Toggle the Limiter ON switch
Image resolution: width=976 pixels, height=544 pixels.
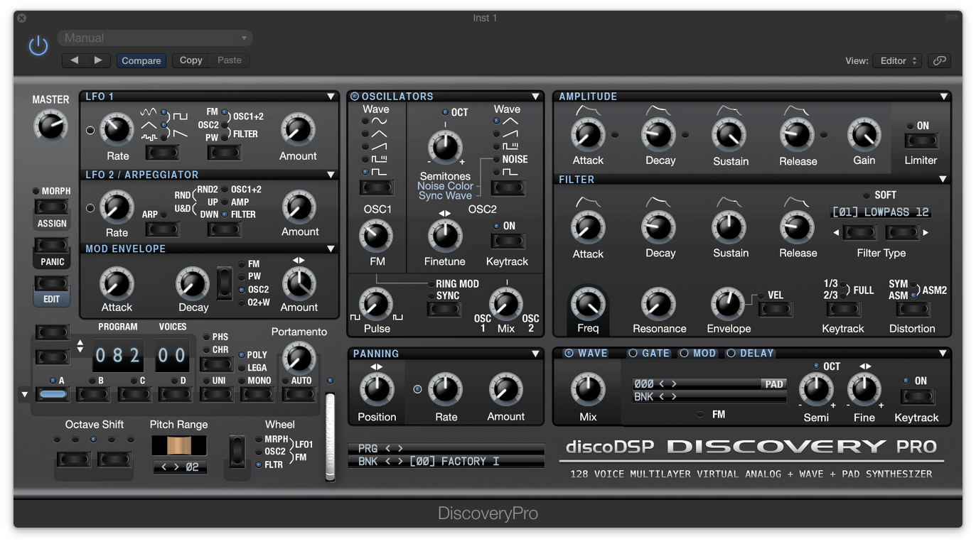921,141
